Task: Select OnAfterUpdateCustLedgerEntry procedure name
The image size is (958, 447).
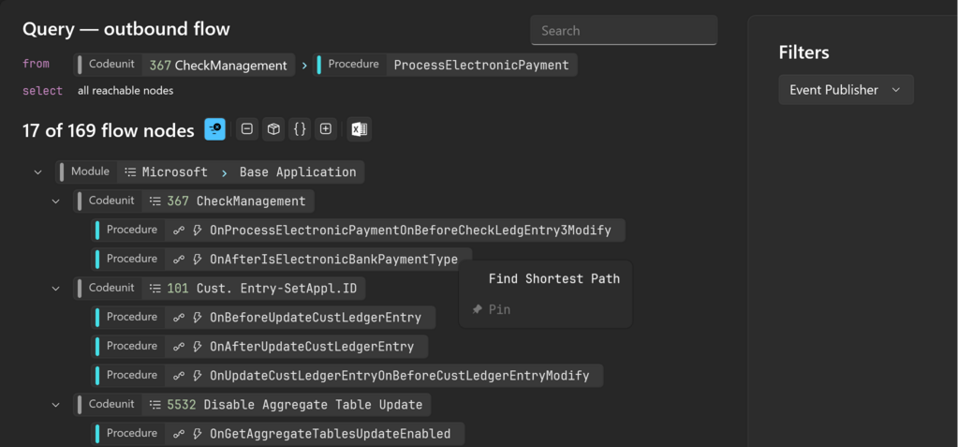Action: click(312, 347)
